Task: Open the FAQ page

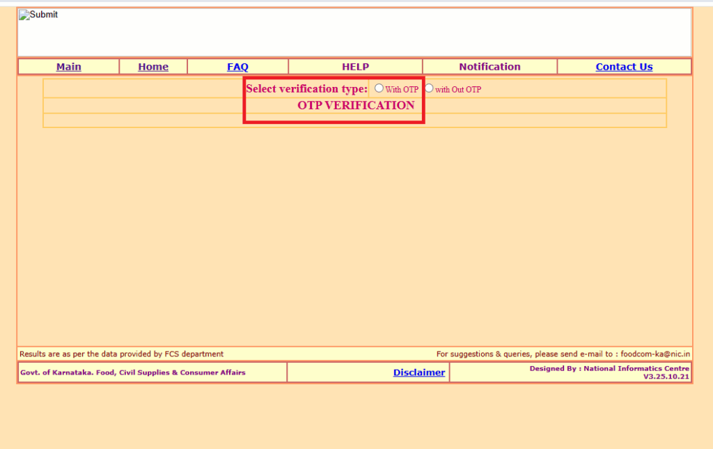Action: click(237, 66)
